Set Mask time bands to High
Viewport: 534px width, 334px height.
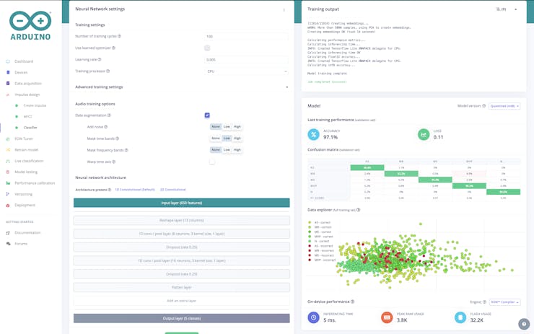237,139
